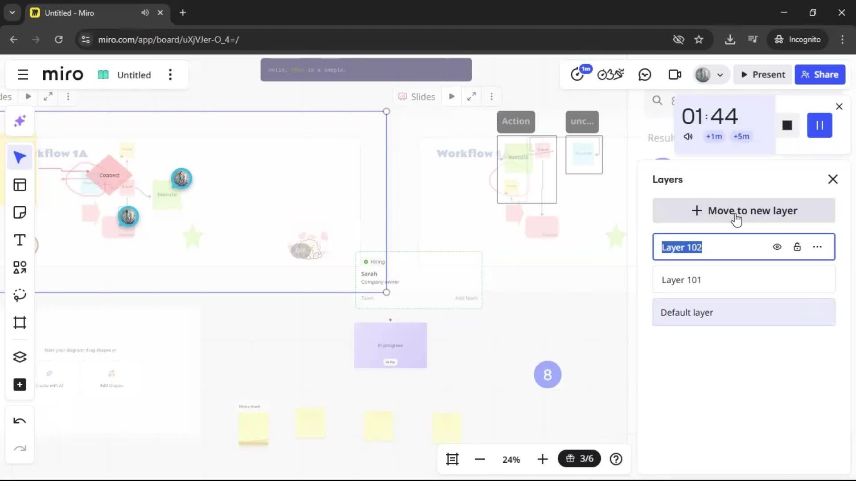Open the templates tool in the toolbar

[20, 185]
